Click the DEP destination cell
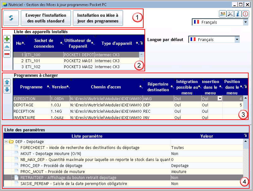Image resolution: width=253 pixels, height=191 pixels. pyautogui.click(x=158, y=105)
